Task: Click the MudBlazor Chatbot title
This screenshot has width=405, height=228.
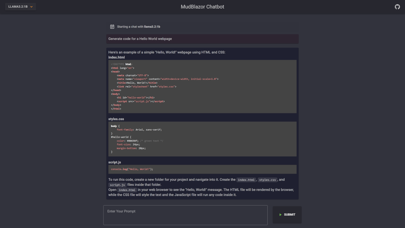Action: click(202, 6)
